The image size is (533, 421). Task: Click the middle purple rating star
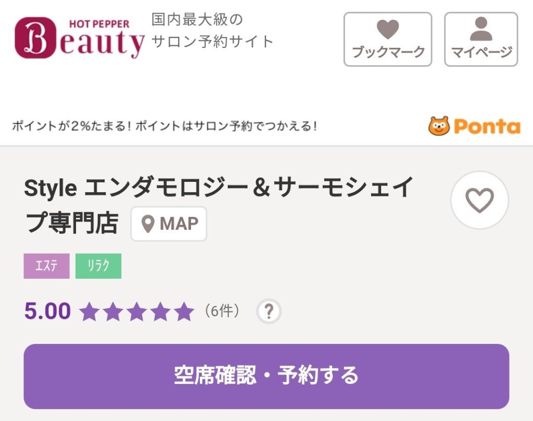pos(136,312)
